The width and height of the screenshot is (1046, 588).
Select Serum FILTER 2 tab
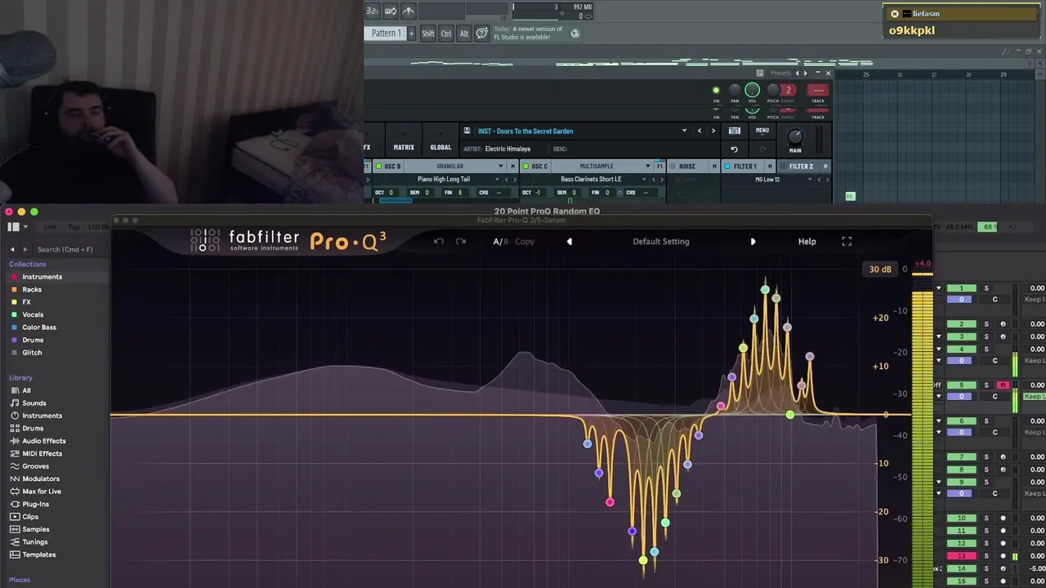(801, 167)
